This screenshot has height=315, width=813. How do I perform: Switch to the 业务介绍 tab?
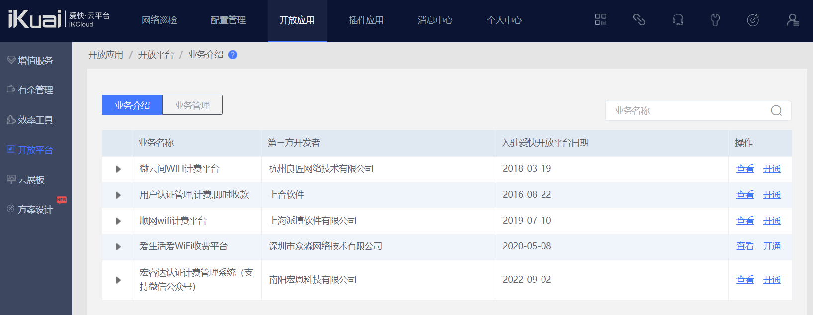[x=132, y=105]
